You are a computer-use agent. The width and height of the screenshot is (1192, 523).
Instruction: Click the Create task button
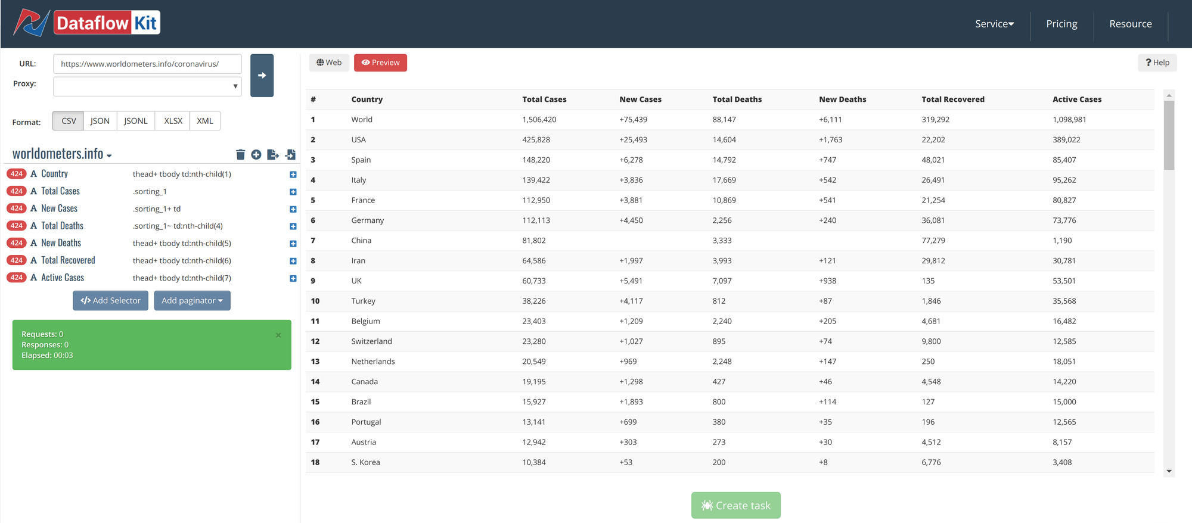pyautogui.click(x=735, y=505)
